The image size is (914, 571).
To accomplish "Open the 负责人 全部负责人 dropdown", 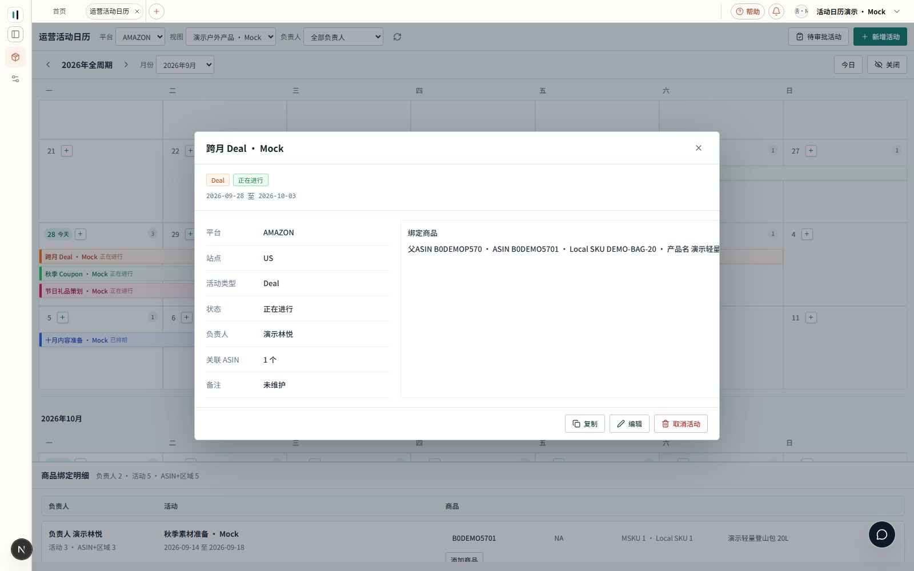I will click(343, 37).
